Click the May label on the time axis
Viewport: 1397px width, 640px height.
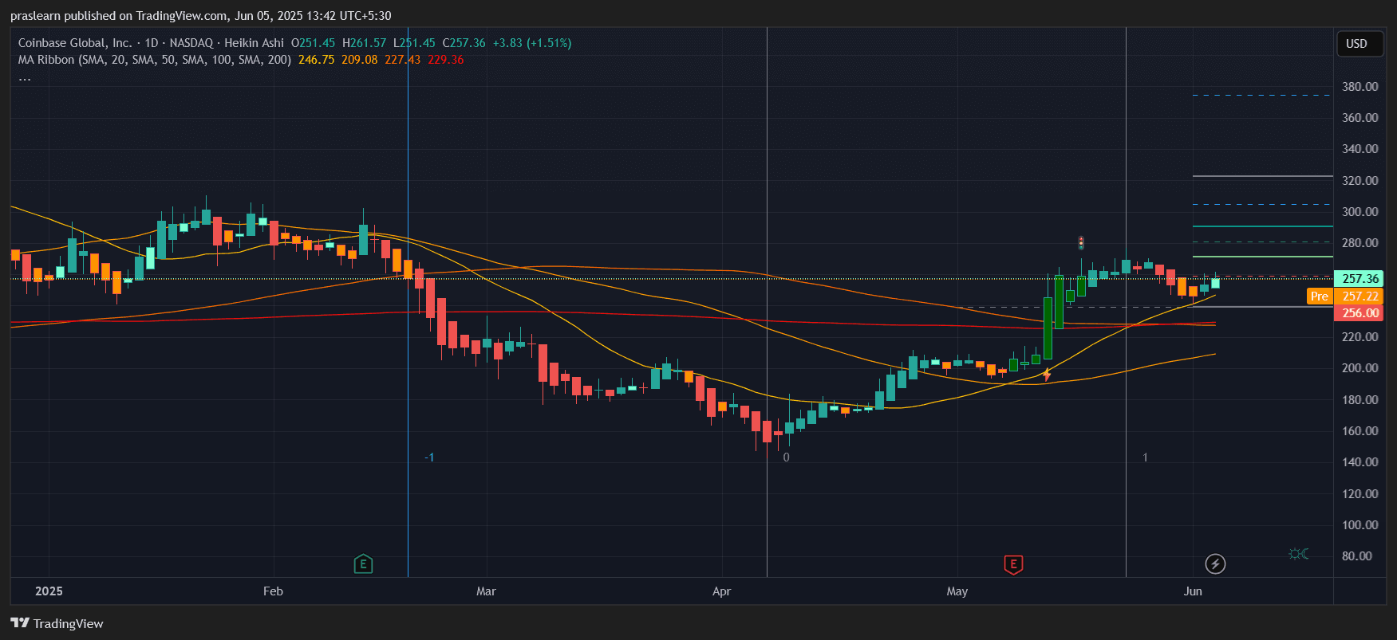point(957,591)
